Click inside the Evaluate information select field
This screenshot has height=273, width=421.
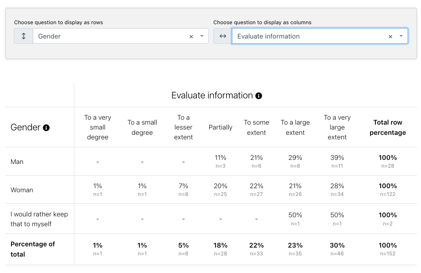[320, 36]
